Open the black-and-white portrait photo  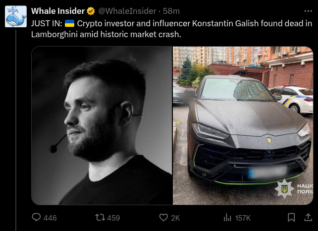(102, 125)
